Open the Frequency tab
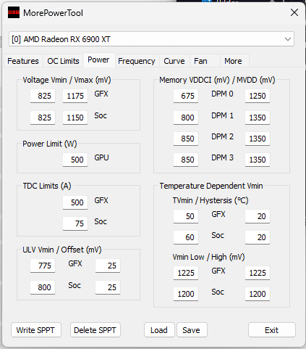 coord(137,61)
